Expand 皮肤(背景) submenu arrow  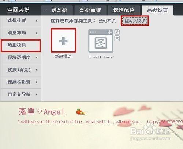tap(37, 70)
